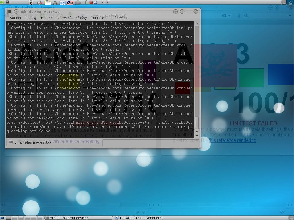Click Konsole scrollbar up arrow at top

tap(197, 23)
